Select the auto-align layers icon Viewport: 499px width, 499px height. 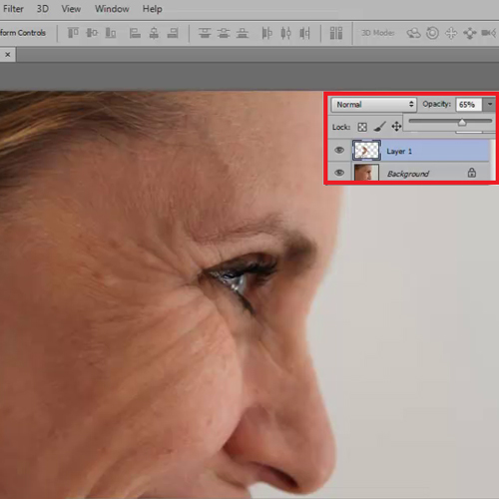[x=336, y=33]
